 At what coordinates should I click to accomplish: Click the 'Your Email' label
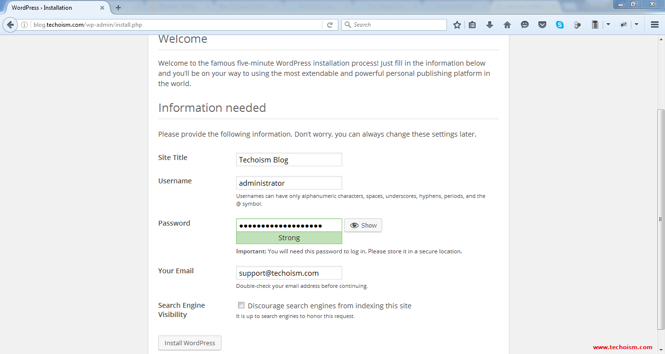coord(176,271)
